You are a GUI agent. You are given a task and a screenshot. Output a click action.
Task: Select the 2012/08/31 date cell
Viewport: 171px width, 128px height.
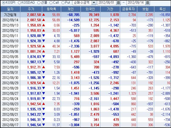click(x=10, y=72)
